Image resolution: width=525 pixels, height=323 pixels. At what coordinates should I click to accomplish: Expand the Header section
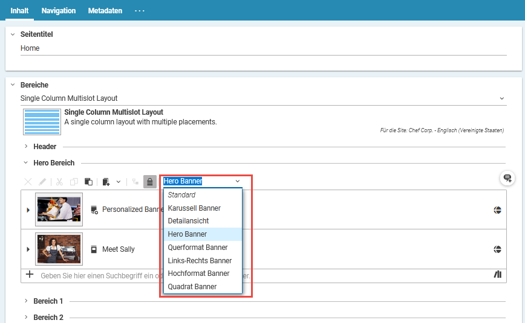click(x=26, y=147)
